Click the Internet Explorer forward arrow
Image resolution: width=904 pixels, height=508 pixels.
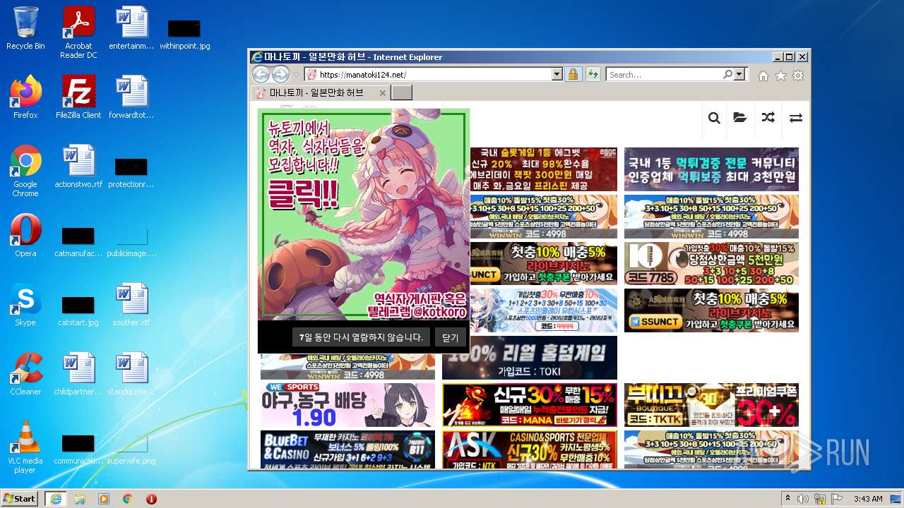click(x=280, y=74)
